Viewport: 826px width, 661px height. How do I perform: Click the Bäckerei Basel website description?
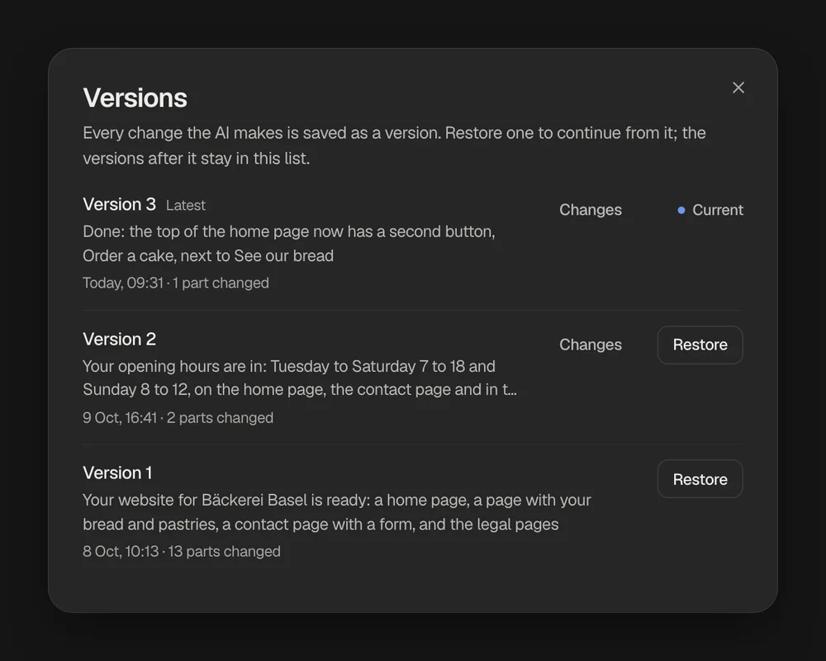pos(337,511)
